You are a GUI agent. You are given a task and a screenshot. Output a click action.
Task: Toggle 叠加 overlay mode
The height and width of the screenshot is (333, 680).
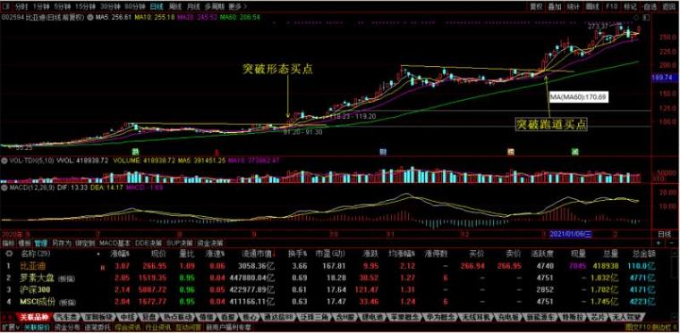coord(554,6)
